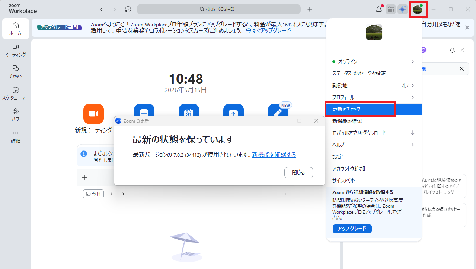Select ステータス メッセージを設定 in the menu
476x269 pixels.
374,74
